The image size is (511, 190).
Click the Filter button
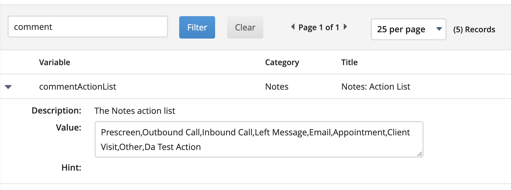coord(197,27)
